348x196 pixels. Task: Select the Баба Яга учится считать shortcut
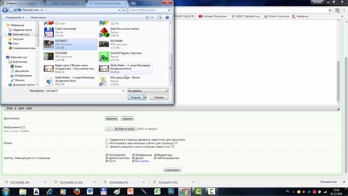pos(126,32)
